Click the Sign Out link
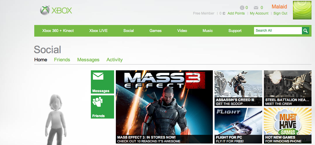The width and height of the screenshot is (315, 145). pos(280,13)
